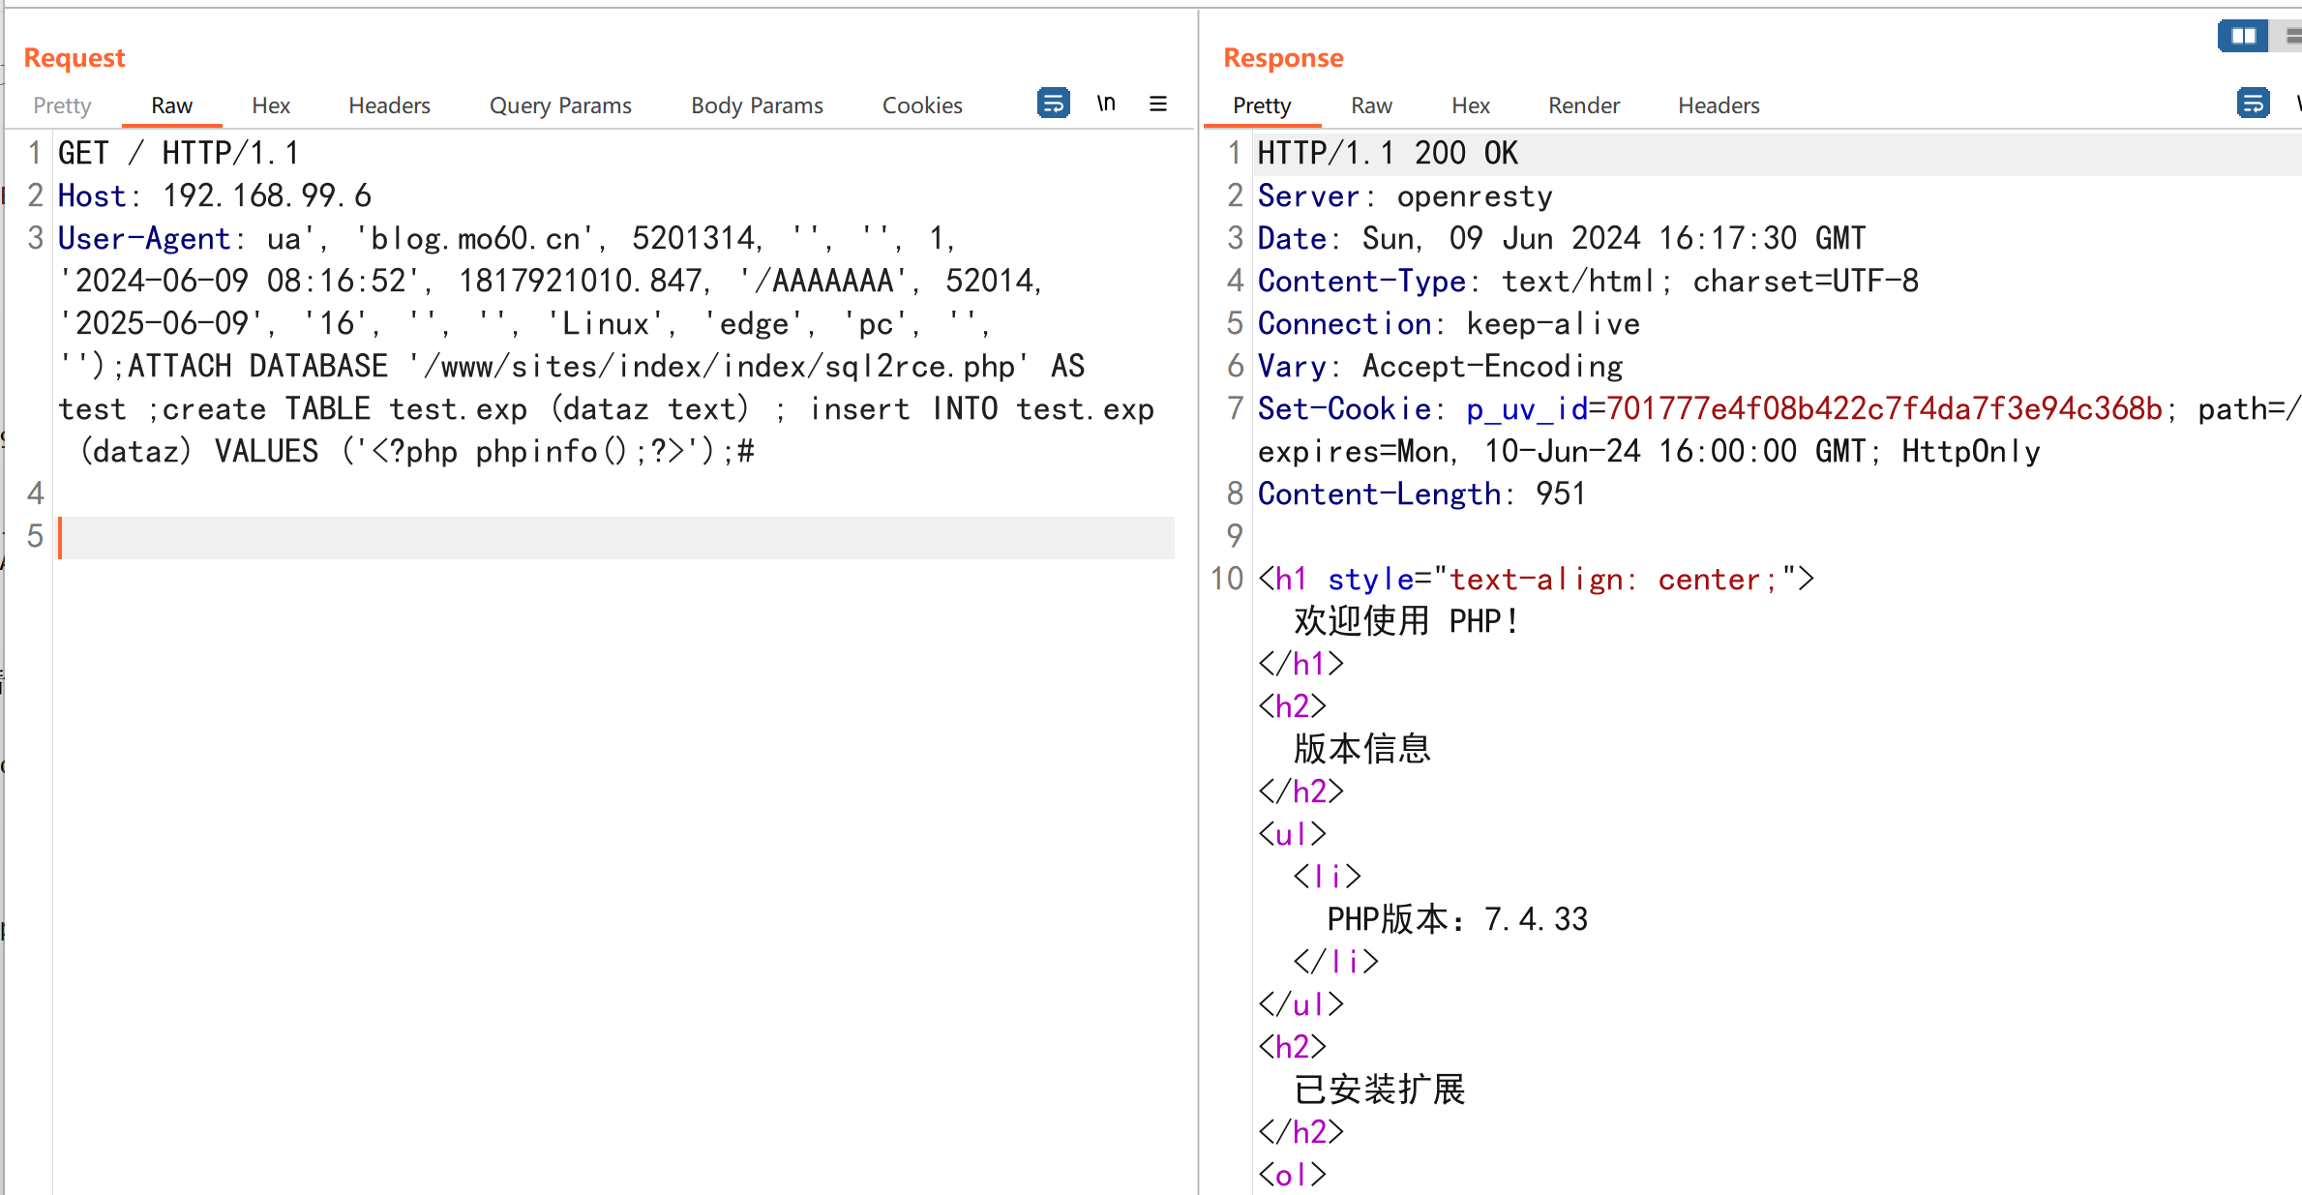Select the Request Raw tab
The image size is (2302, 1195).
171,105
